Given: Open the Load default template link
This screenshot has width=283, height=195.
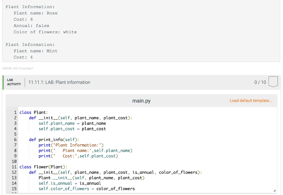Looking at the screenshot, I should 251,100.
